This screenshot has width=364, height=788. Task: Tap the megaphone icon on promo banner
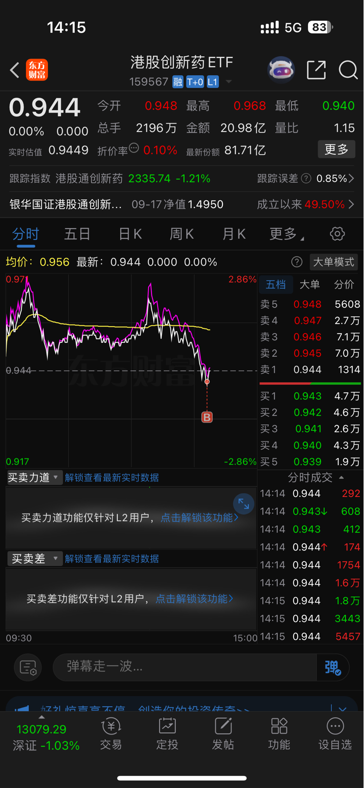point(22,708)
